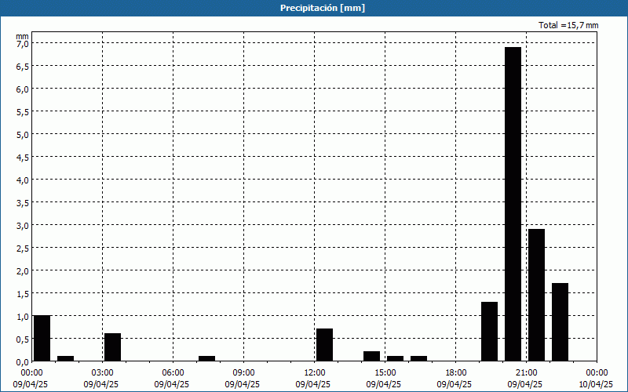The height and width of the screenshot is (392, 628).
Task: Click the 21:00 x-axis time label
Action: (x=526, y=373)
